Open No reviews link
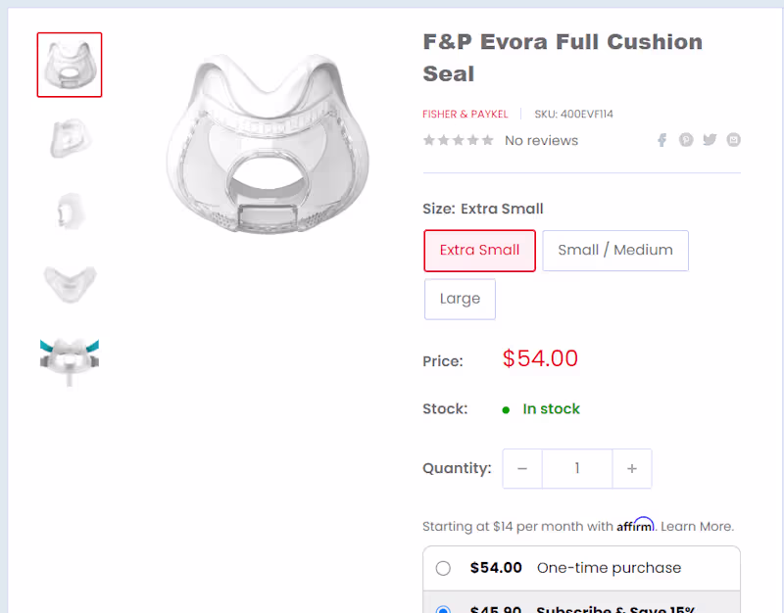Viewport: 784px width, 613px height. point(541,141)
